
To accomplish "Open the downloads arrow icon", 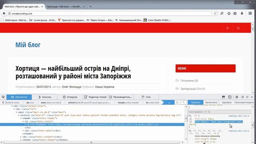I will pos(242,13).
